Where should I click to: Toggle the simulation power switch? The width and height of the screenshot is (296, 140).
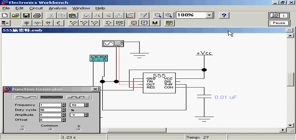point(279,15)
